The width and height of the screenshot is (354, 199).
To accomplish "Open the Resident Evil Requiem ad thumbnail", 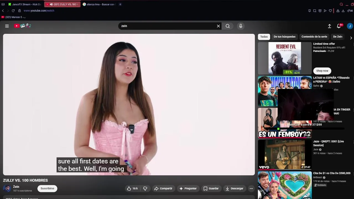I will [285, 58].
